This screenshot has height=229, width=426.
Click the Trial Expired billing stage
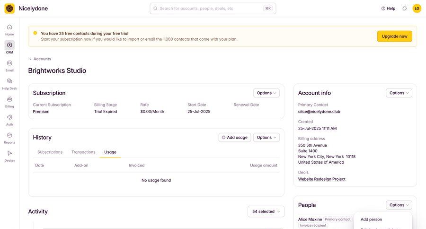click(106, 111)
